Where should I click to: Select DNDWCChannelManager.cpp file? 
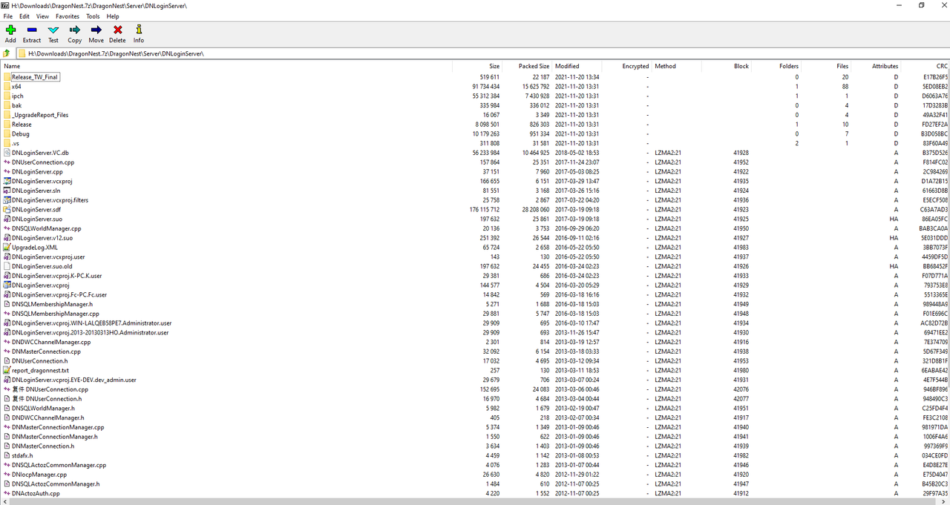pyautogui.click(x=51, y=342)
